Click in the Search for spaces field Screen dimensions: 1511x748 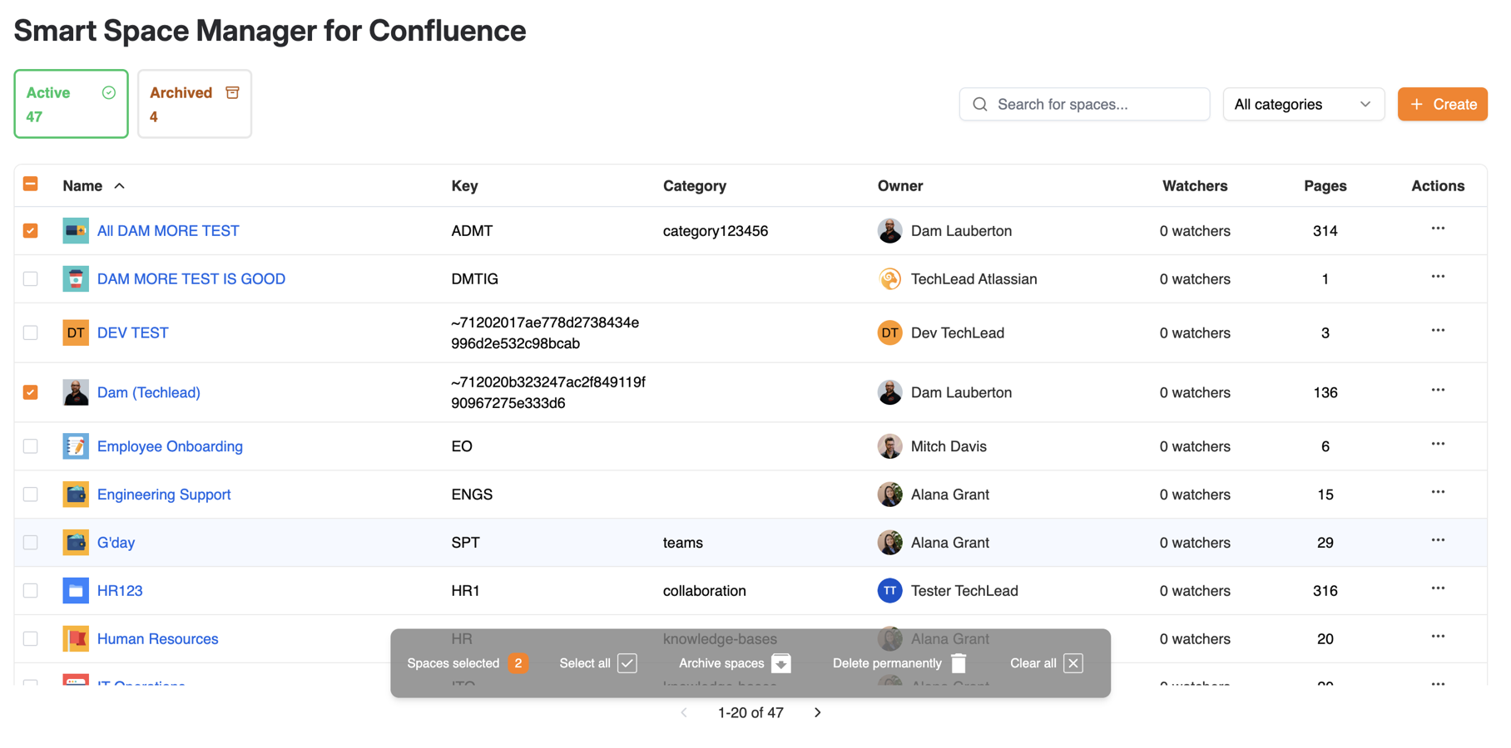click(1084, 105)
